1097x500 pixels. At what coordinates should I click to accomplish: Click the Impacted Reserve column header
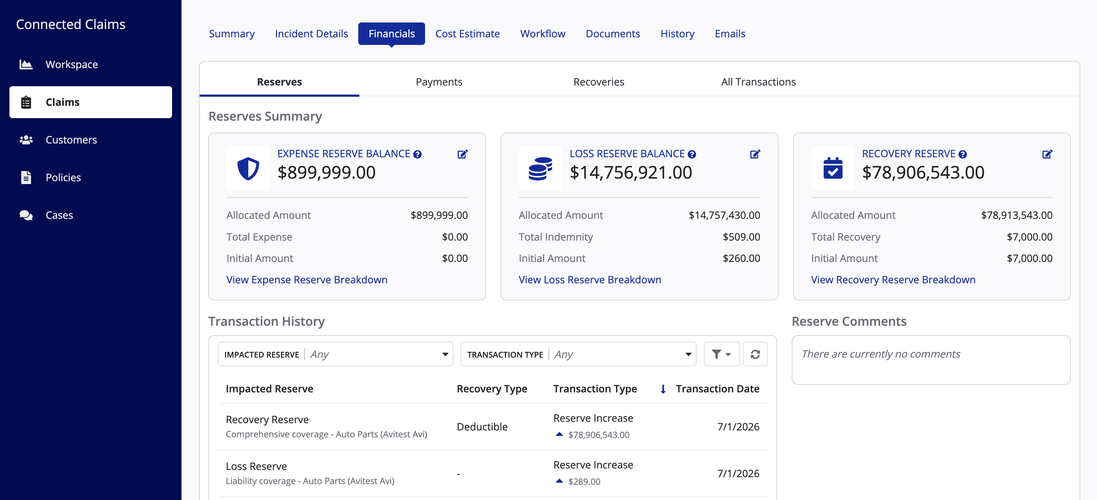[269, 389]
